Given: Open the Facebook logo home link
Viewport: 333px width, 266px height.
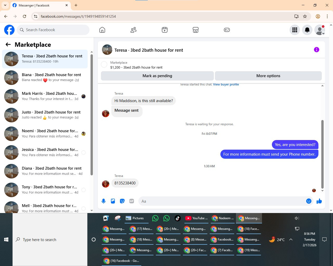Looking at the screenshot, I should pyautogui.click(x=9, y=30).
